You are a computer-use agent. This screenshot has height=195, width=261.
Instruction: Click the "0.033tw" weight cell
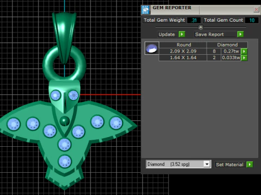231,57
